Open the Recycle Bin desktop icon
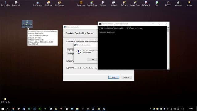The height and width of the screenshot is (111, 197). pyautogui.click(x=5, y=3)
